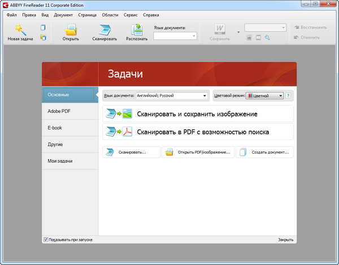This screenshot has width=339, height=265.
Task: Open the Области menu
Action: (x=110, y=15)
